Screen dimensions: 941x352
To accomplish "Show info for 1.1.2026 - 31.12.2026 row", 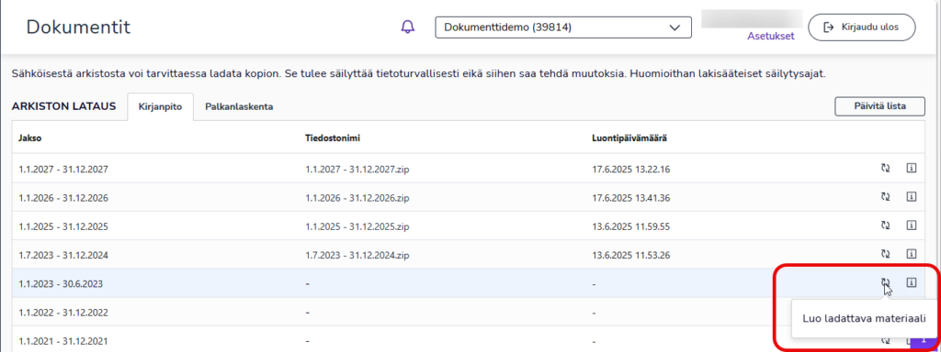I will tap(911, 197).
